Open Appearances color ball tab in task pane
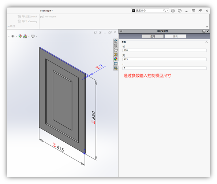This screenshot has height=184, width=217. click(x=116, y=59)
